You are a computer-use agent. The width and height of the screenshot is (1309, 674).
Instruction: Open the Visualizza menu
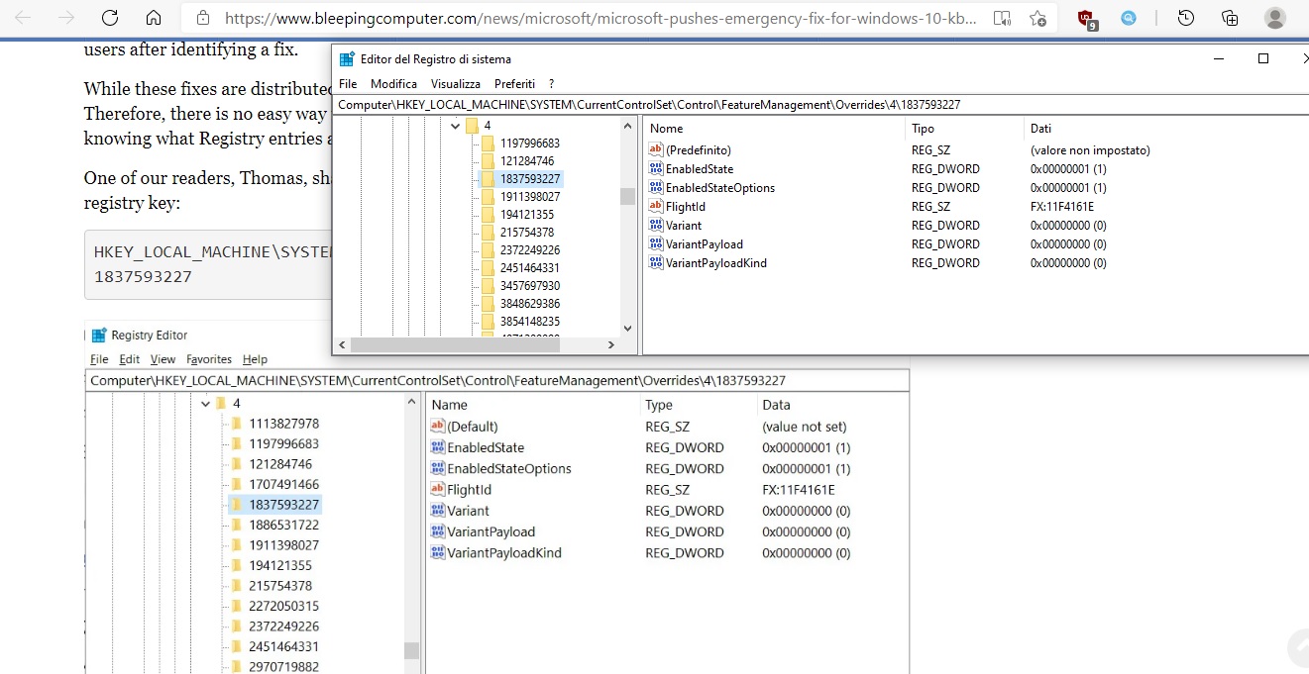pos(456,84)
